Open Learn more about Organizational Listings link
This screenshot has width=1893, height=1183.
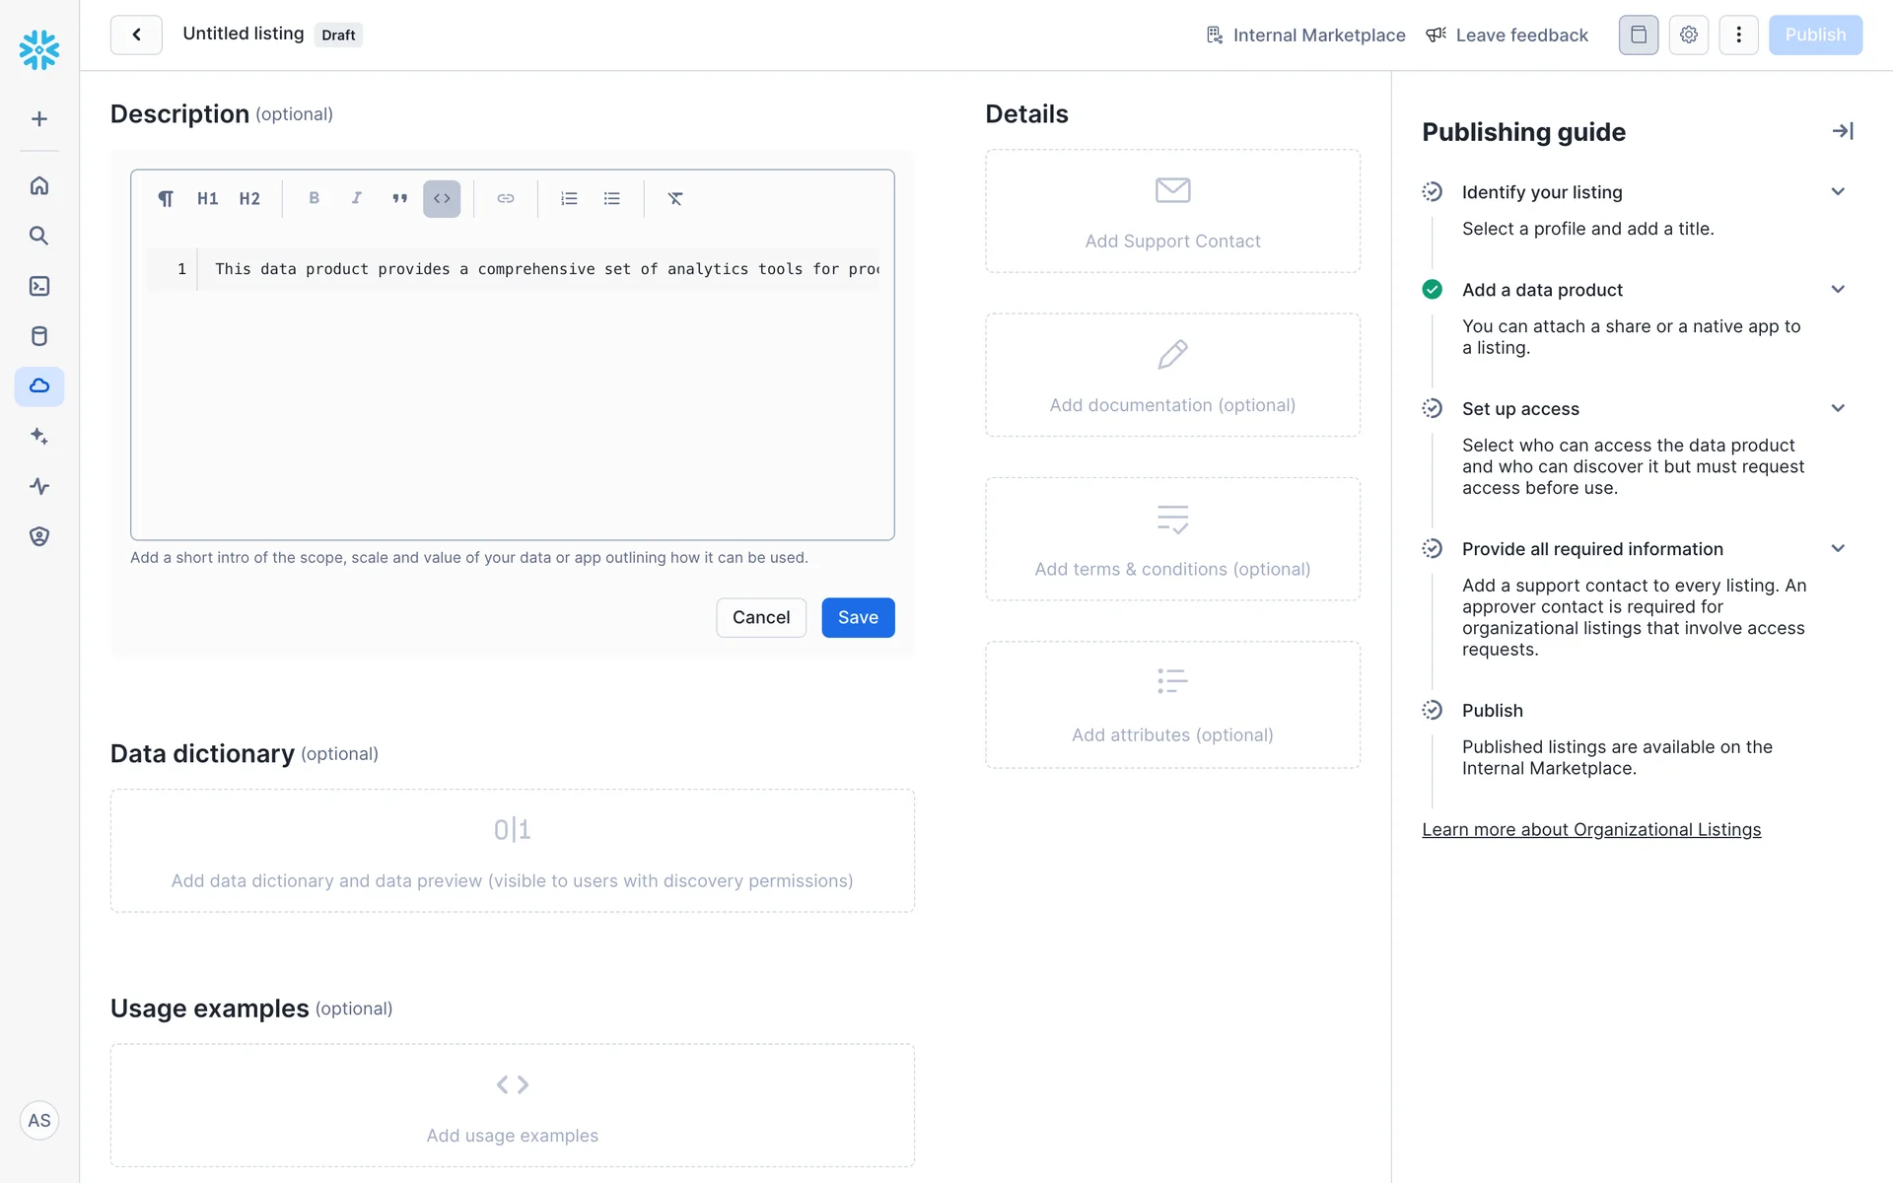1591,829
